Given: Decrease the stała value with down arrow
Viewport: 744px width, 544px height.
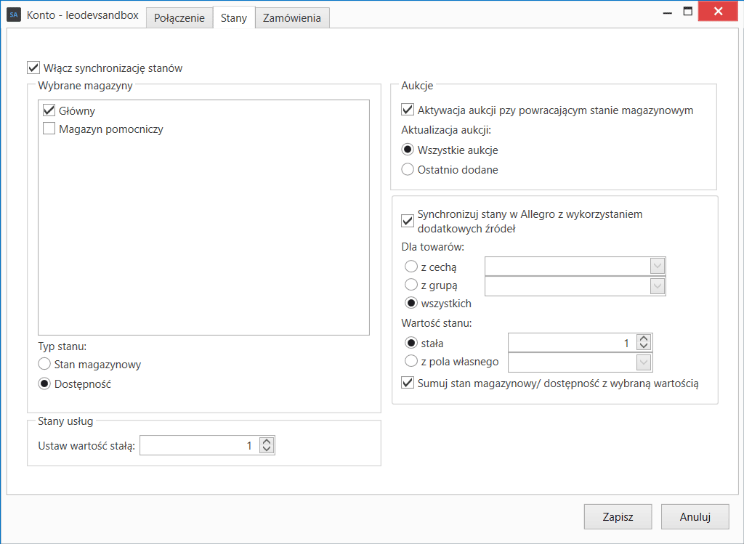Looking at the screenshot, I should [x=644, y=346].
